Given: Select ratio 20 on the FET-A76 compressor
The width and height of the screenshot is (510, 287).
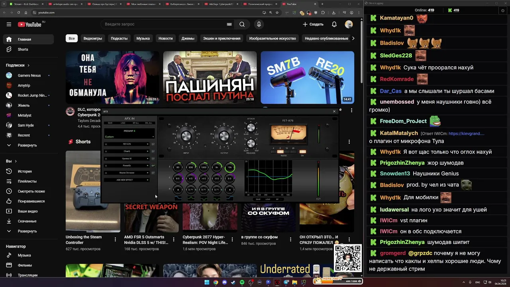Looking at the screenshot, I should [x=294, y=151].
